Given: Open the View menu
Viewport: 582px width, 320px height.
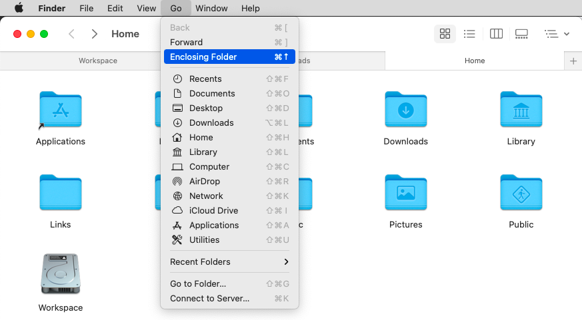Looking at the screenshot, I should click(146, 8).
